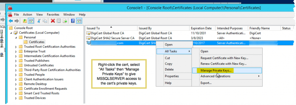Open Properties via toolbar icon

[x=59, y=21]
